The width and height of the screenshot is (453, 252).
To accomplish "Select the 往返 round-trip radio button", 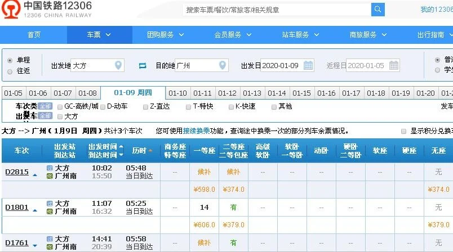I will [x=10, y=71].
